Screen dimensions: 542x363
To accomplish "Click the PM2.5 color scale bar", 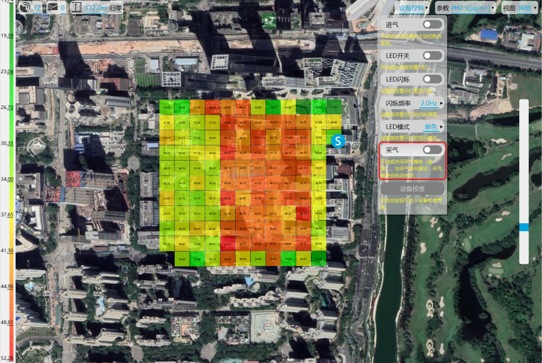I will click(x=12, y=182).
